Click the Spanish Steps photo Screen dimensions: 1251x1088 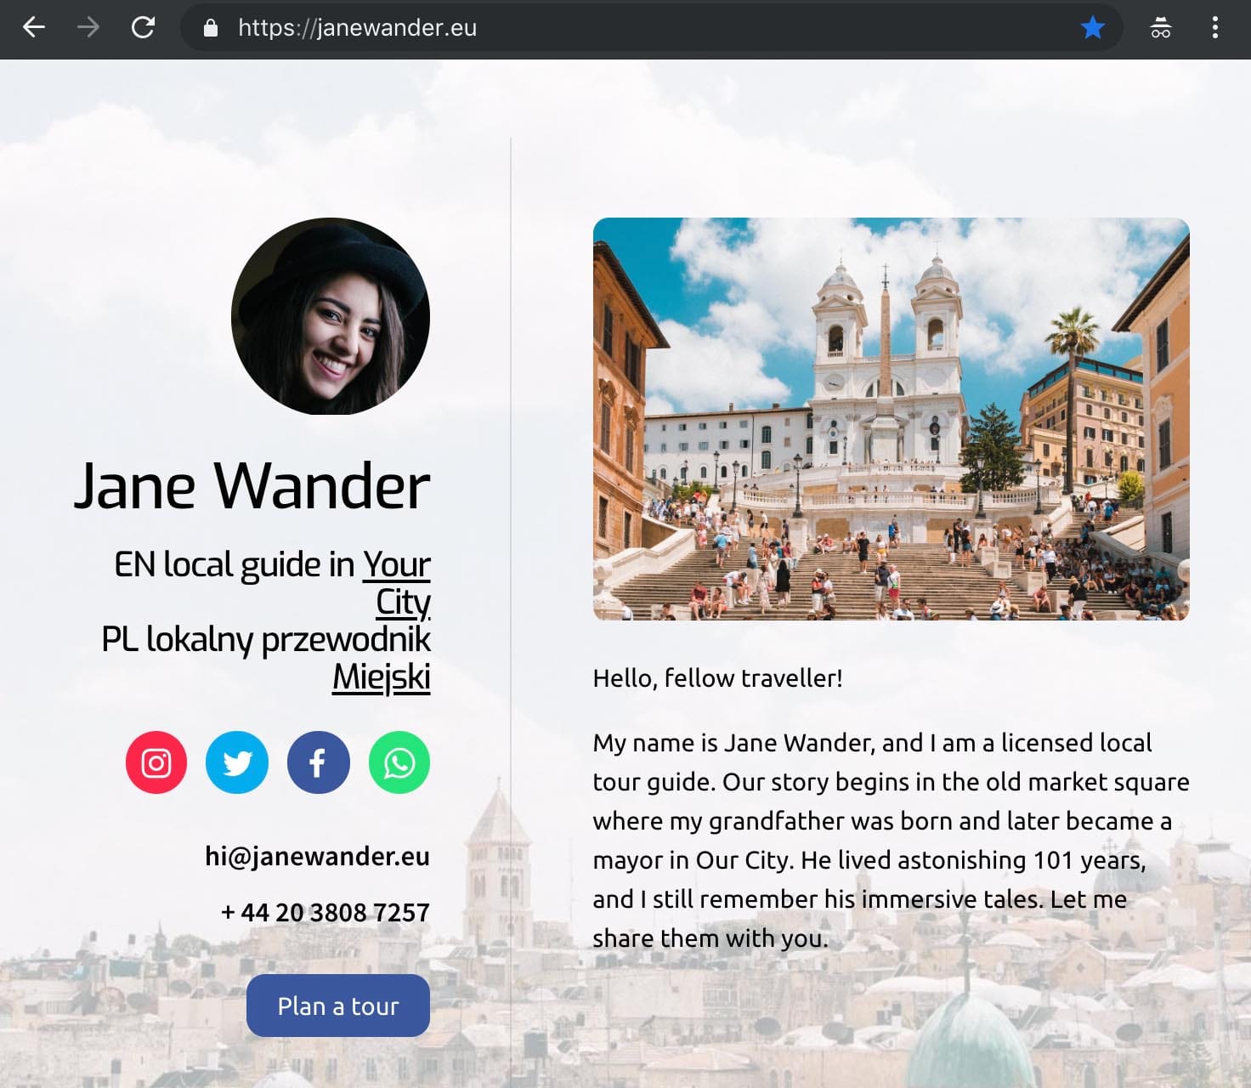[x=891, y=419]
